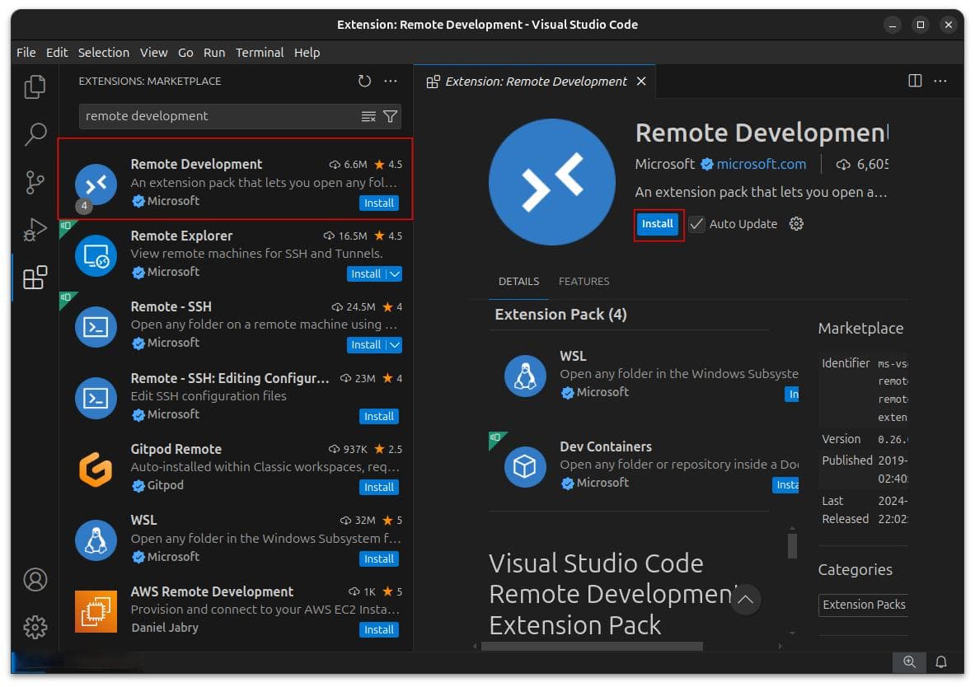
Task: Install Remote - SSH extension
Action: [366, 345]
